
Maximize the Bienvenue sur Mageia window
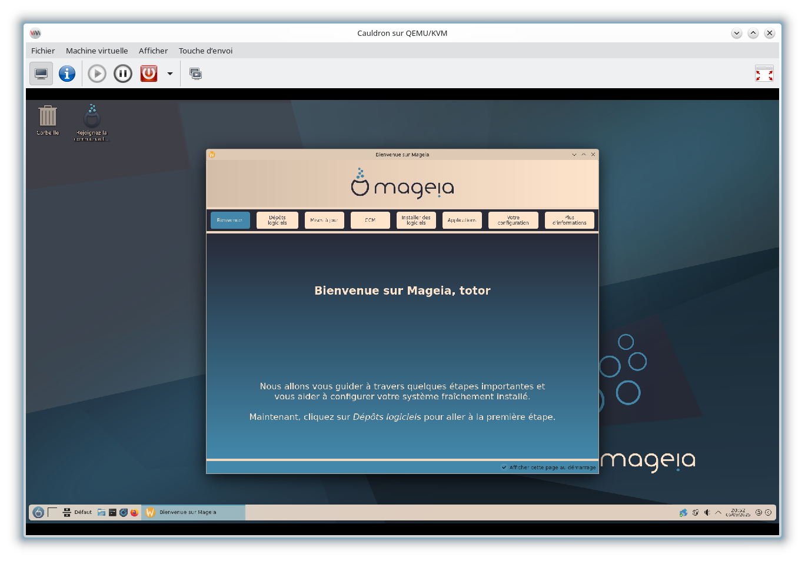point(584,155)
